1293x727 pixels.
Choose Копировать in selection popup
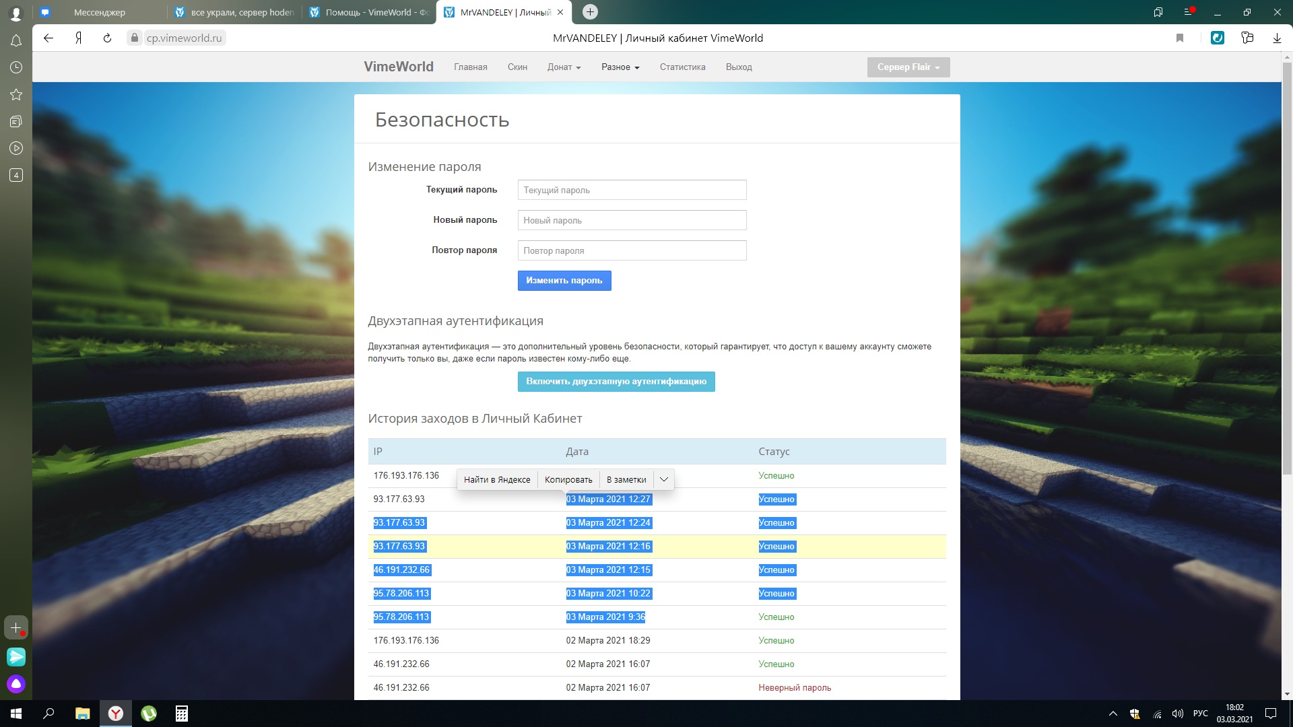[x=568, y=479]
